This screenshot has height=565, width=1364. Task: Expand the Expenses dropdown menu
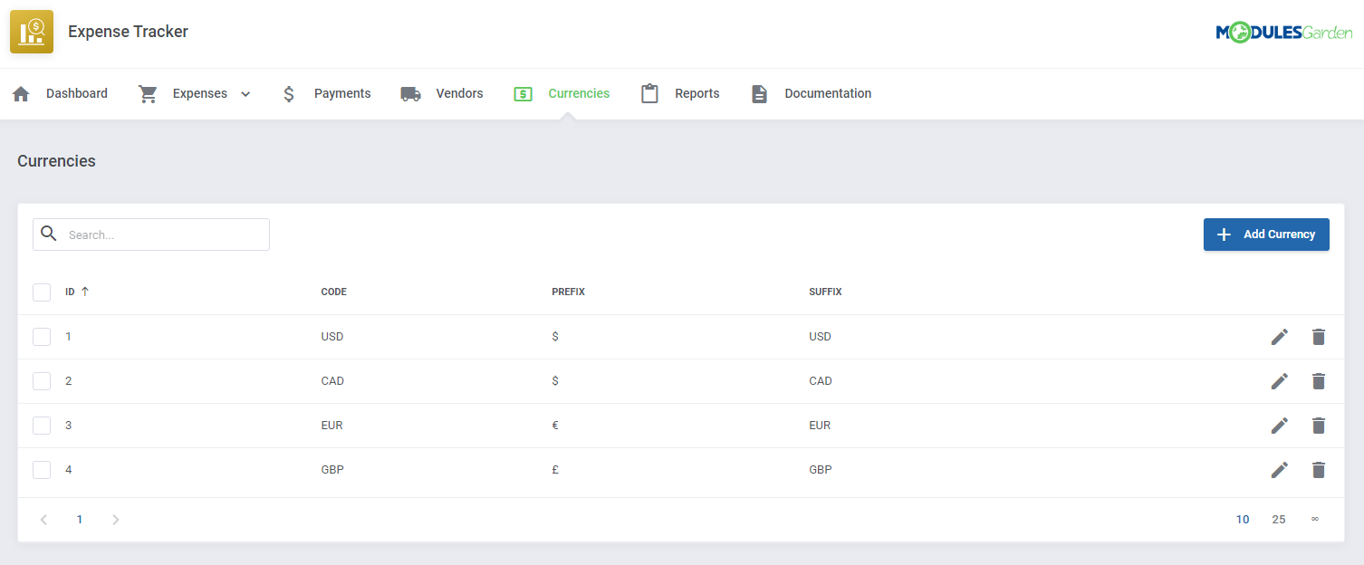[x=245, y=92]
